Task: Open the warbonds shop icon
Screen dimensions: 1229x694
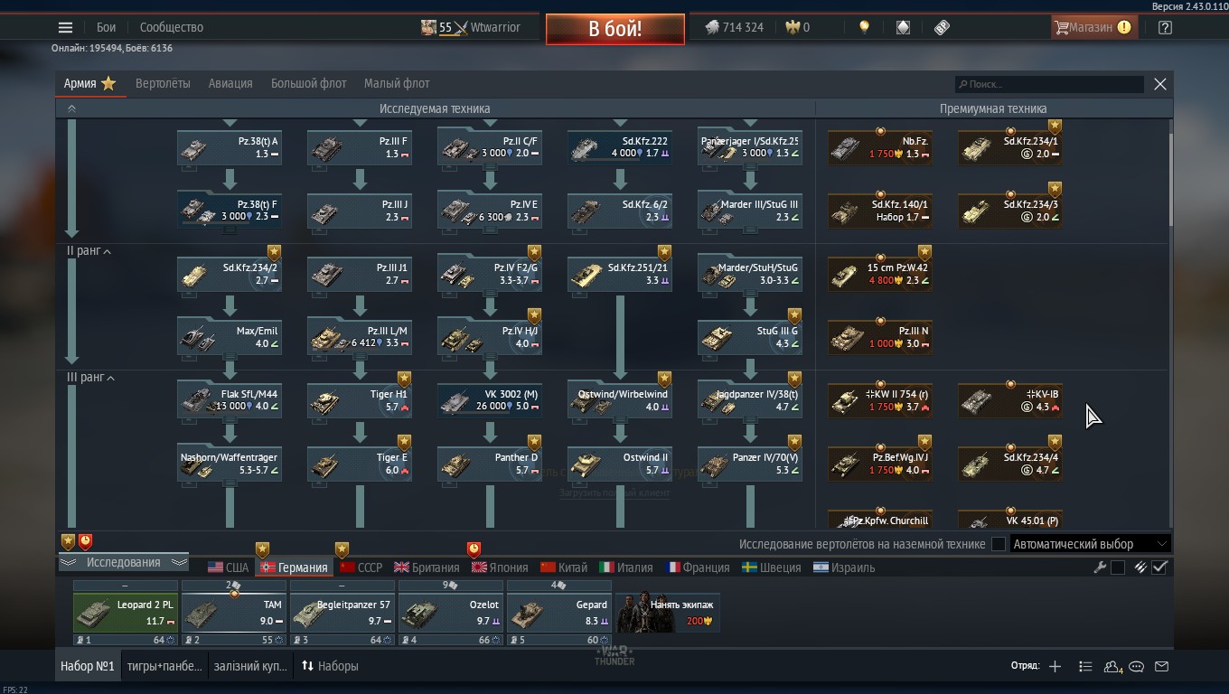Action: point(903,27)
